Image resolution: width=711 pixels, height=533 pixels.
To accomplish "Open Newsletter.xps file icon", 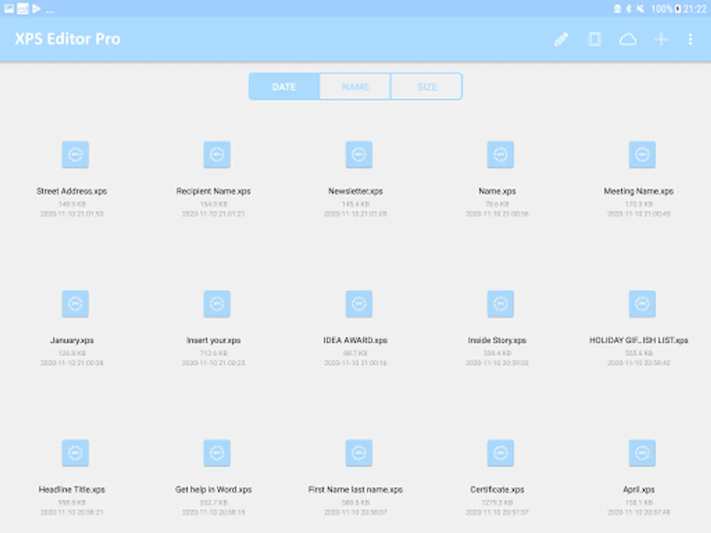I will (359, 155).
